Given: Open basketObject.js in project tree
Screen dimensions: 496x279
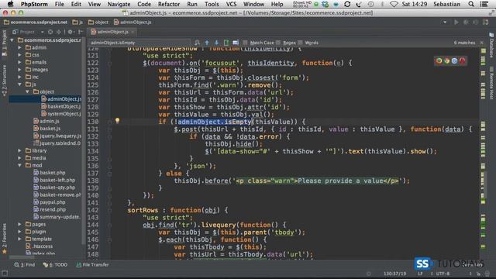Looking at the screenshot, I should [x=60, y=107].
